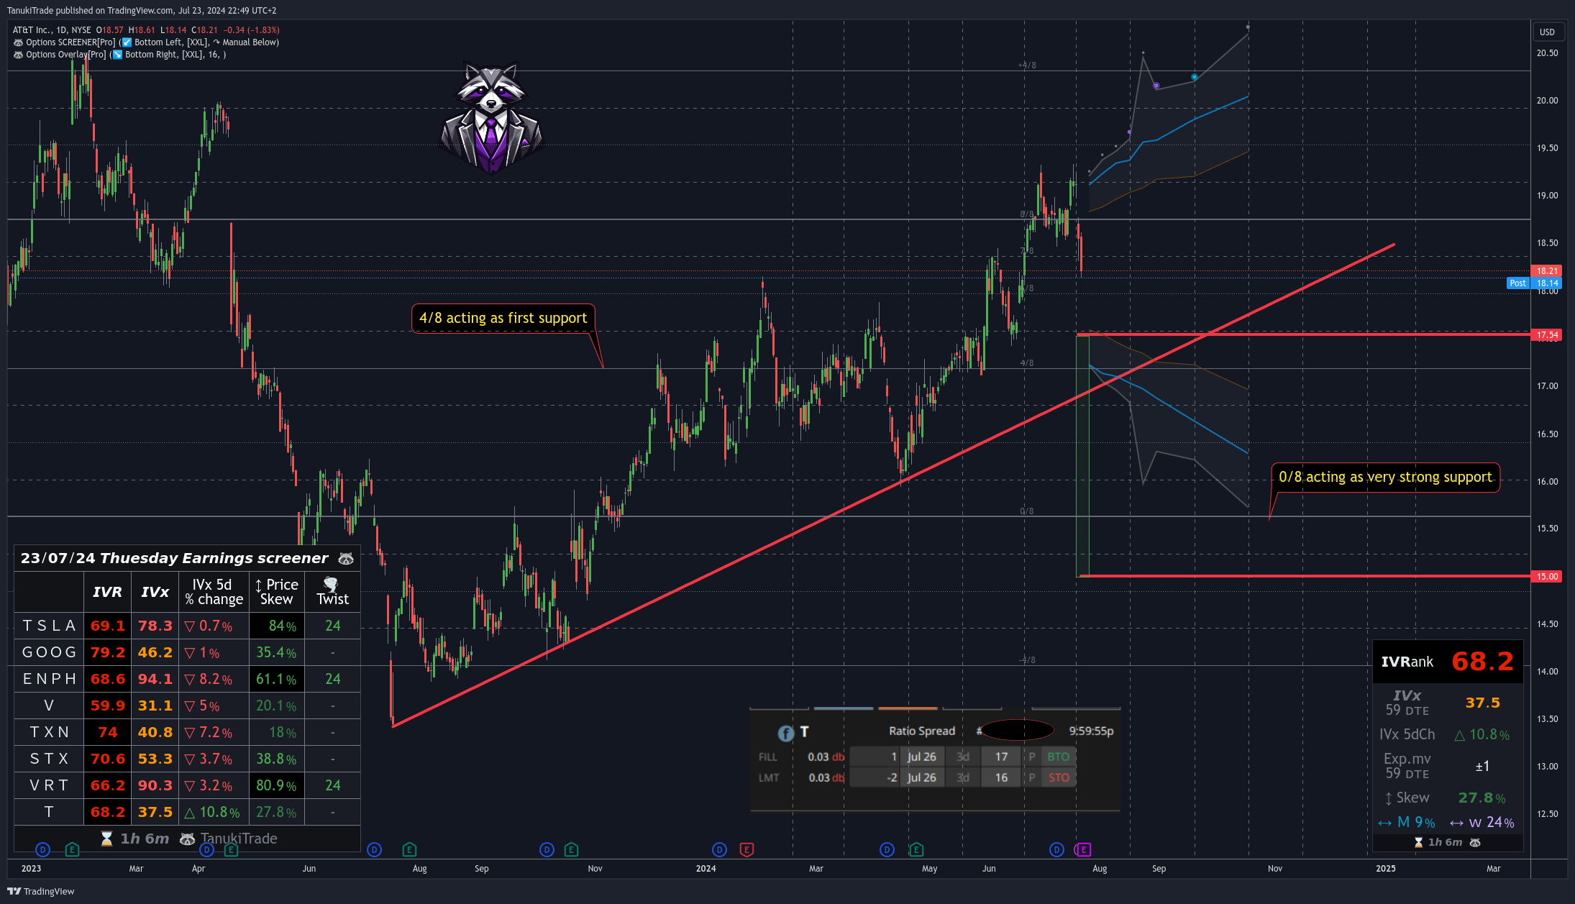The height and width of the screenshot is (904, 1575).
Task: Click the red earnings marker in early 2024
Action: (x=747, y=849)
